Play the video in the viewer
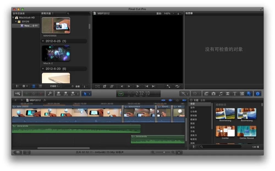The image size is (275, 171). pyautogui.click(x=137, y=86)
